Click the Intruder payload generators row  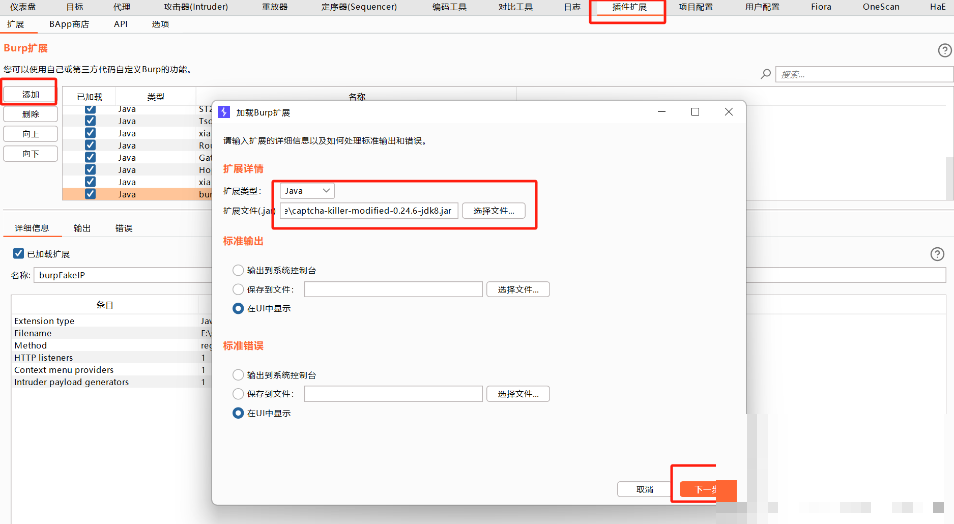pyautogui.click(x=112, y=382)
